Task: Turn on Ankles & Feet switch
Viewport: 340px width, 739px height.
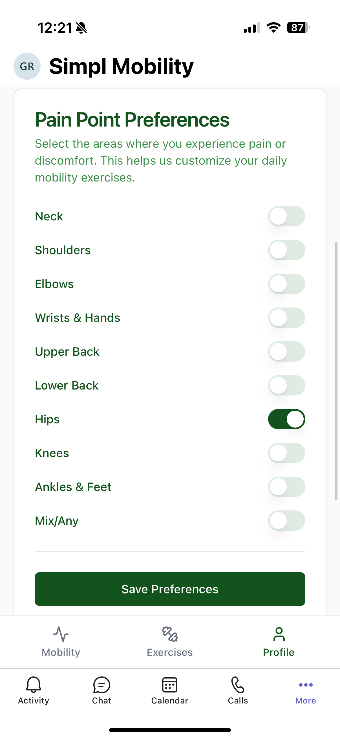Action: (286, 487)
